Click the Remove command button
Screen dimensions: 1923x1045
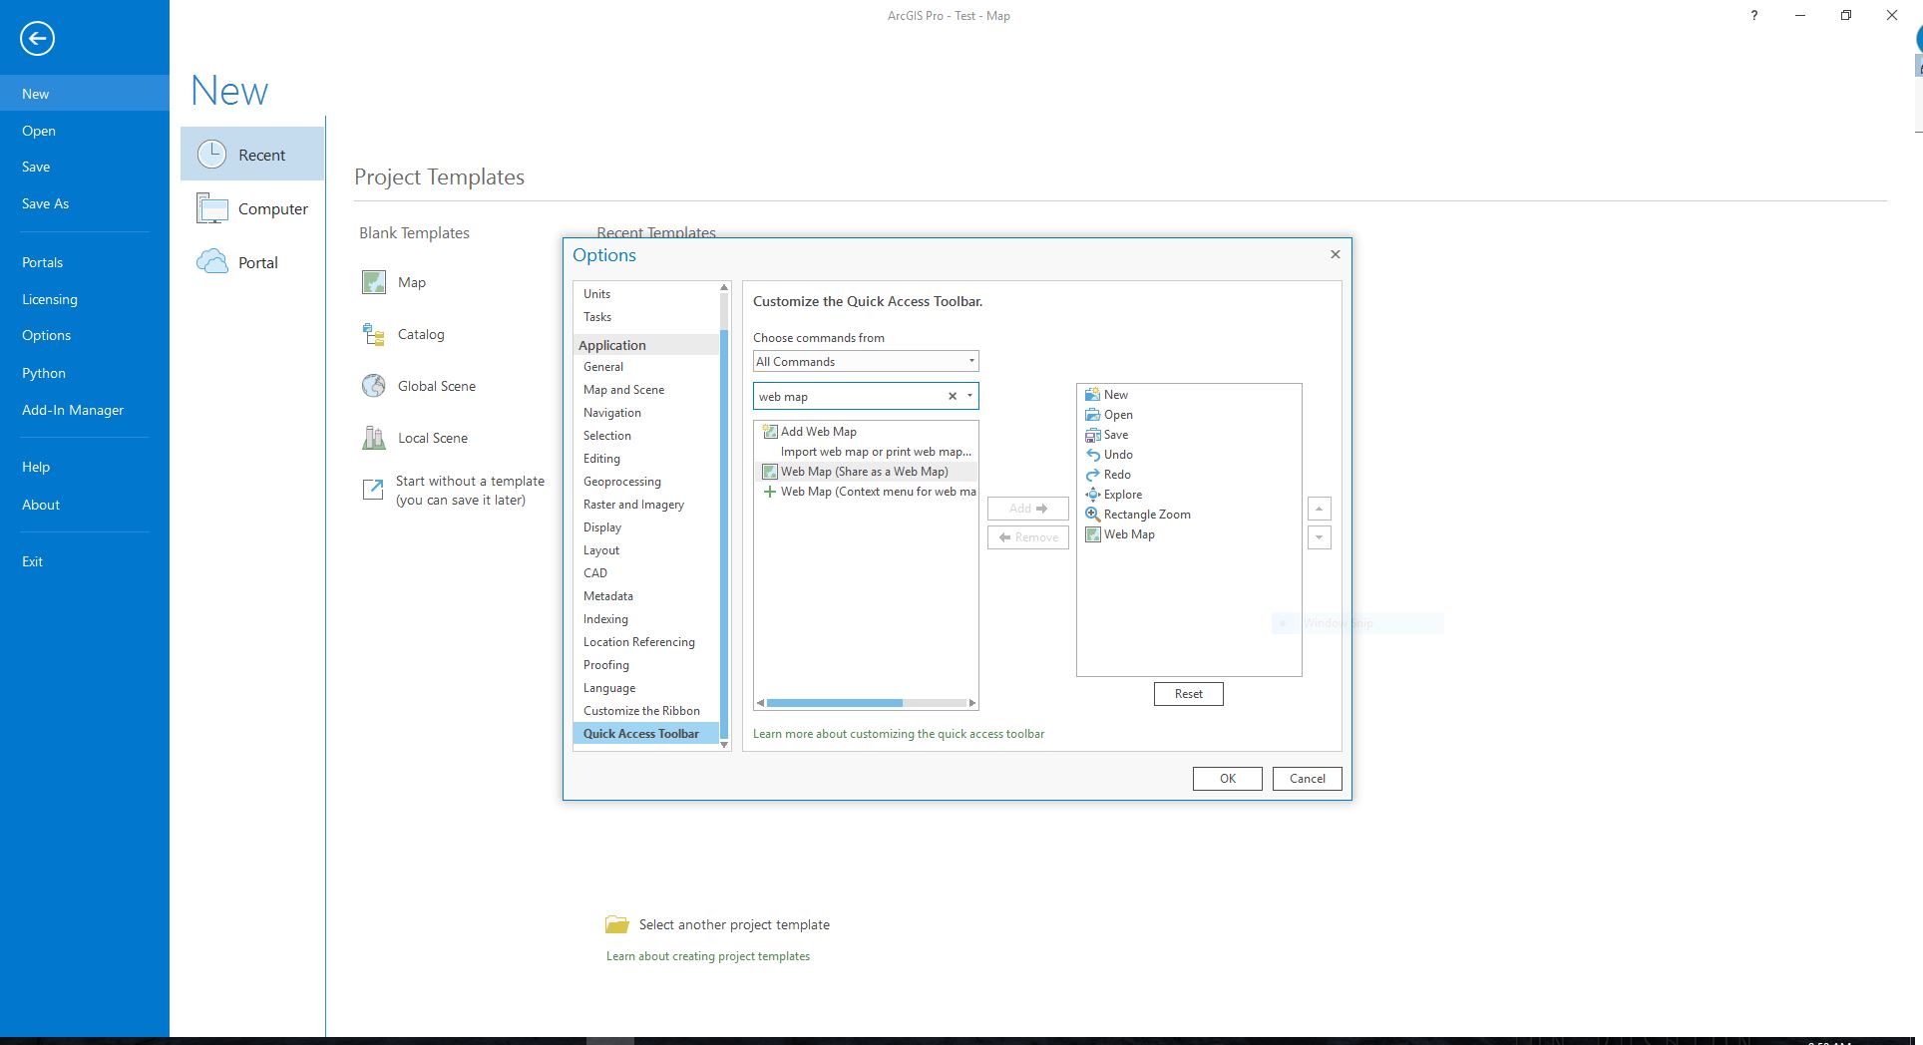[x=1028, y=537]
